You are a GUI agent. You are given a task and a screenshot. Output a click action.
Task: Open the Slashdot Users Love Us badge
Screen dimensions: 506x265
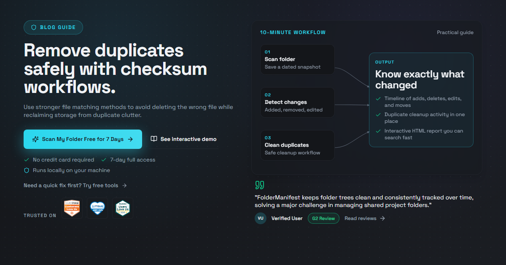point(123,208)
